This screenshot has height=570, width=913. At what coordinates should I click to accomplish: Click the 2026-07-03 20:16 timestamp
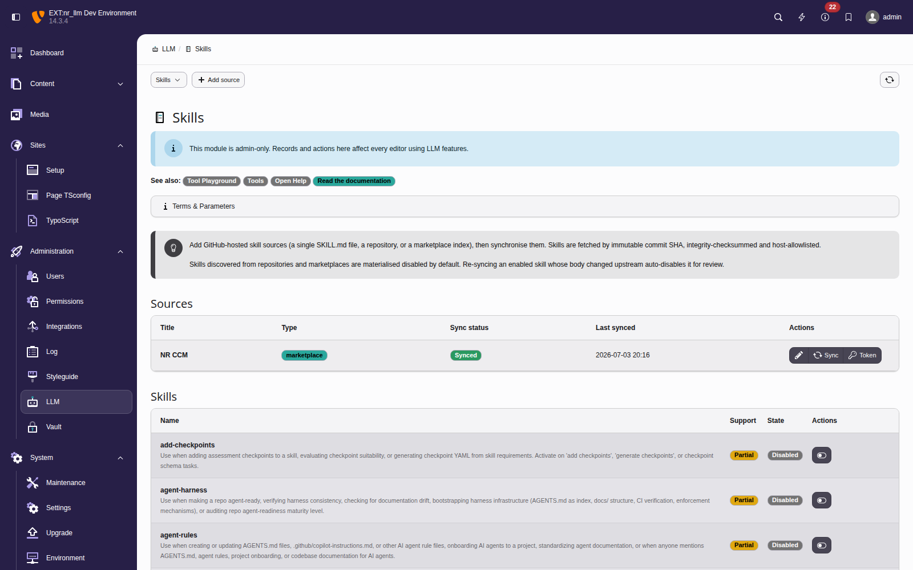(x=623, y=355)
